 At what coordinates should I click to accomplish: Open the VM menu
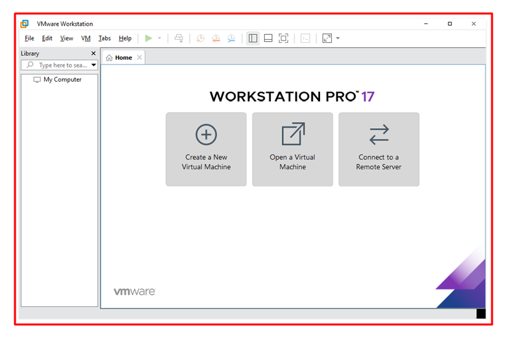click(85, 38)
